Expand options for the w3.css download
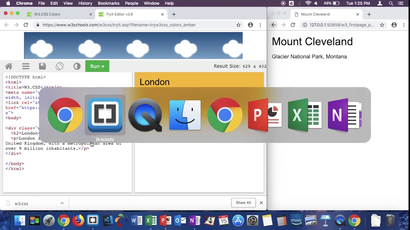Screen dimensions: 410x230 tap(62, 203)
